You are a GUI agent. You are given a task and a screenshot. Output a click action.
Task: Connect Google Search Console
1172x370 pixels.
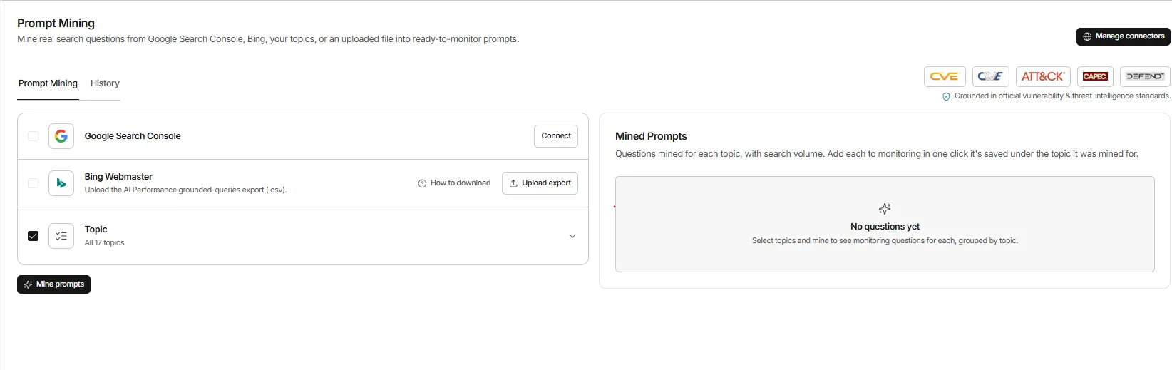coord(556,136)
